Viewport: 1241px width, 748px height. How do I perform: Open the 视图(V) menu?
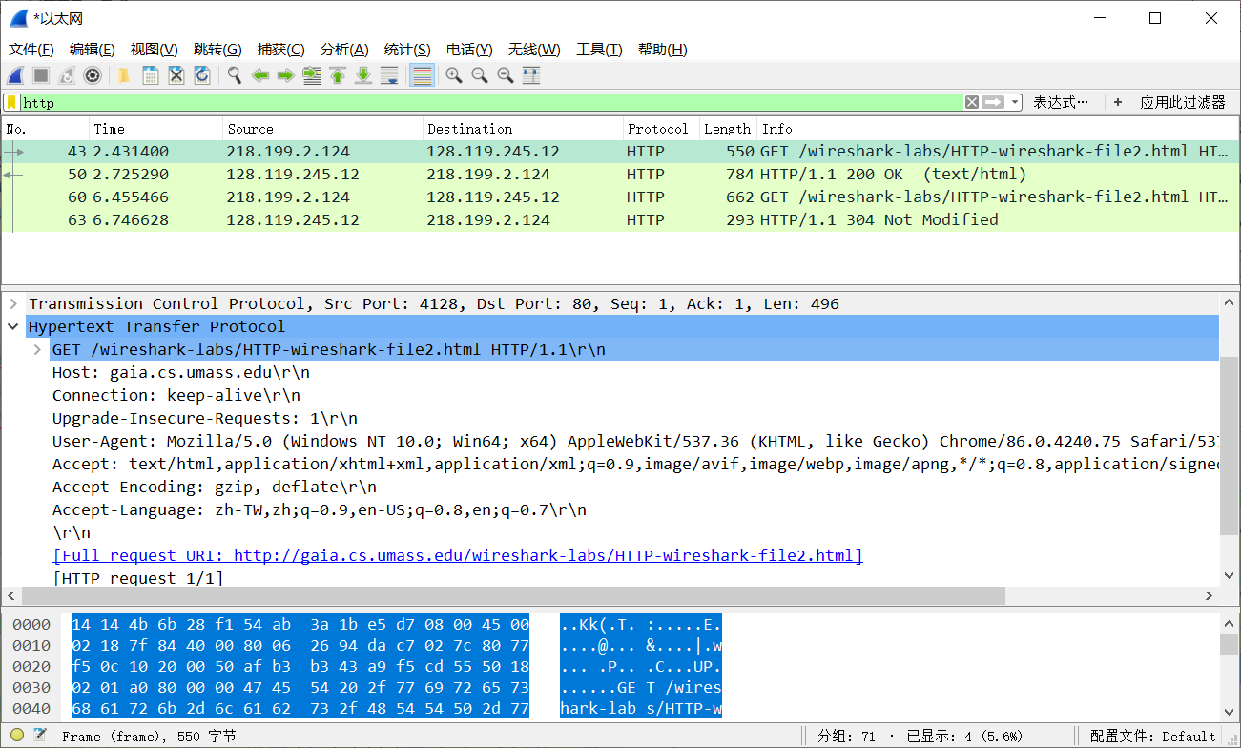coord(155,50)
